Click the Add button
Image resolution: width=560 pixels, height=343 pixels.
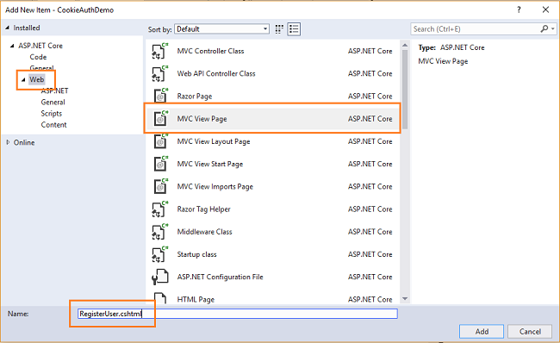(482, 332)
